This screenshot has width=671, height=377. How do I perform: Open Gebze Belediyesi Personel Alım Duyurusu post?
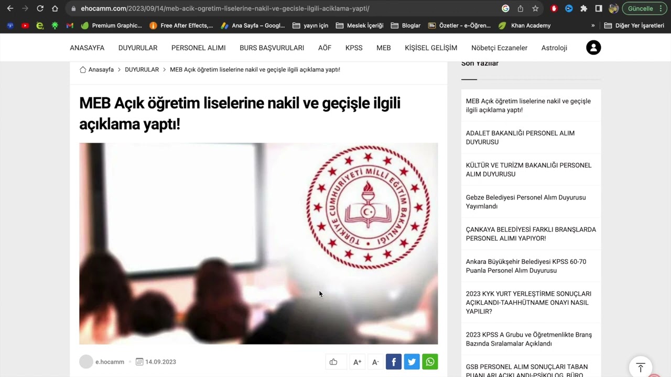pos(526,202)
